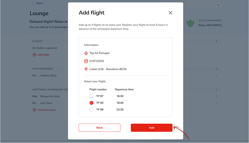Viewport: 249px width, 143px height.
Task: Click the 18:40 departure time for TP 83
Action: pyautogui.click(x=120, y=103)
